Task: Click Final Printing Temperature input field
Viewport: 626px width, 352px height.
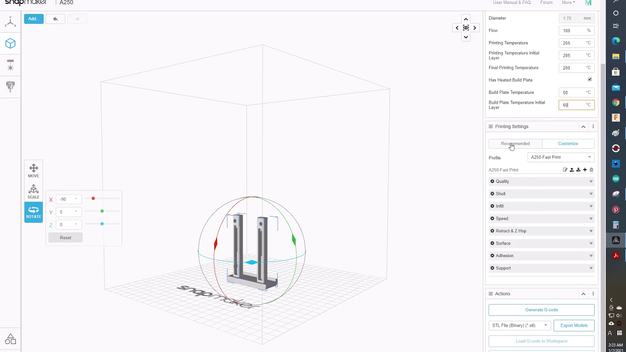Action: (x=577, y=67)
